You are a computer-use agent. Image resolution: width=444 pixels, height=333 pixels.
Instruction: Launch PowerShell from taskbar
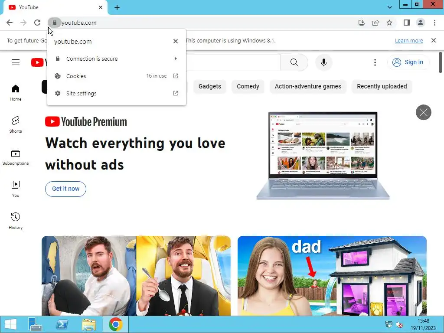(62, 324)
